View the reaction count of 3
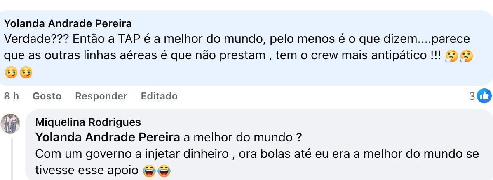Viewport: 493px width, 180px height. pos(472,96)
